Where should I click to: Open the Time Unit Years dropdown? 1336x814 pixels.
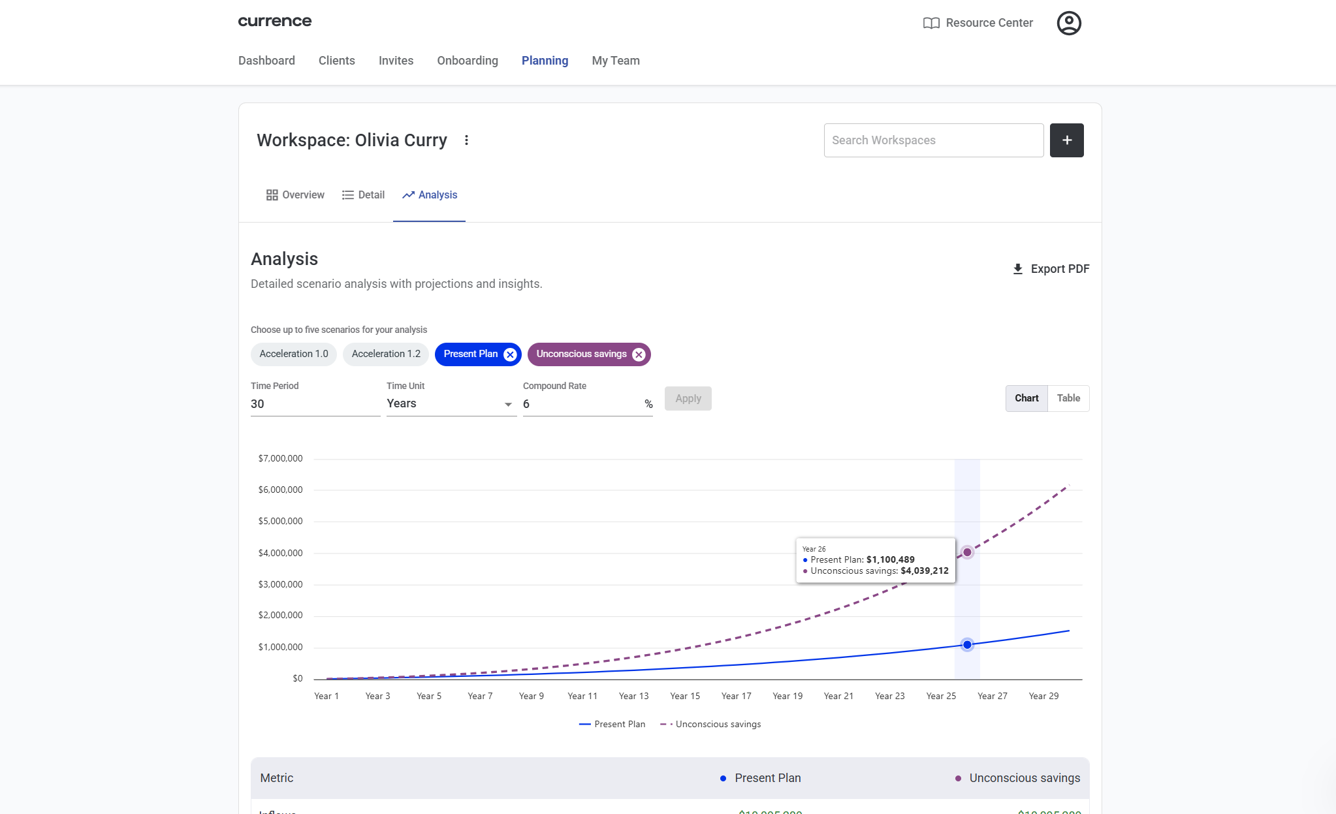(451, 404)
